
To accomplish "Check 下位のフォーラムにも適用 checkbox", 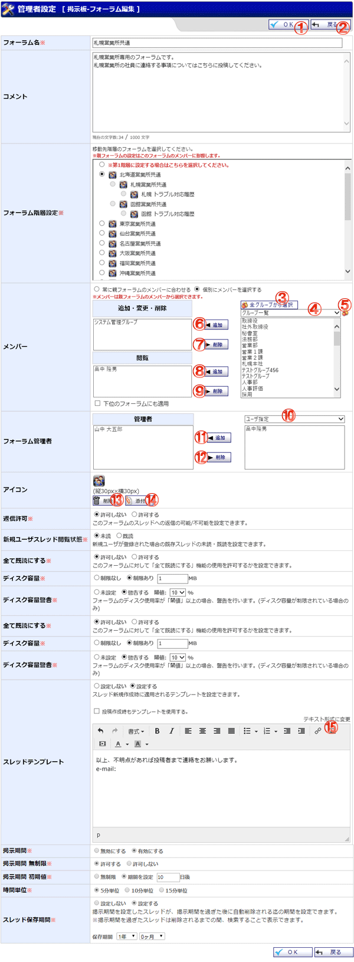I will (97, 403).
